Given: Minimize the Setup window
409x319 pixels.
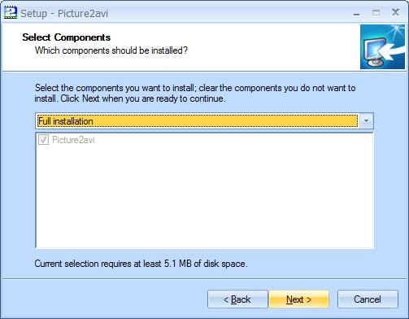Looking at the screenshot, I should coord(357,13).
